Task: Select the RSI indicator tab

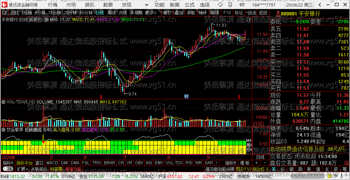Action: click(x=189, y=163)
